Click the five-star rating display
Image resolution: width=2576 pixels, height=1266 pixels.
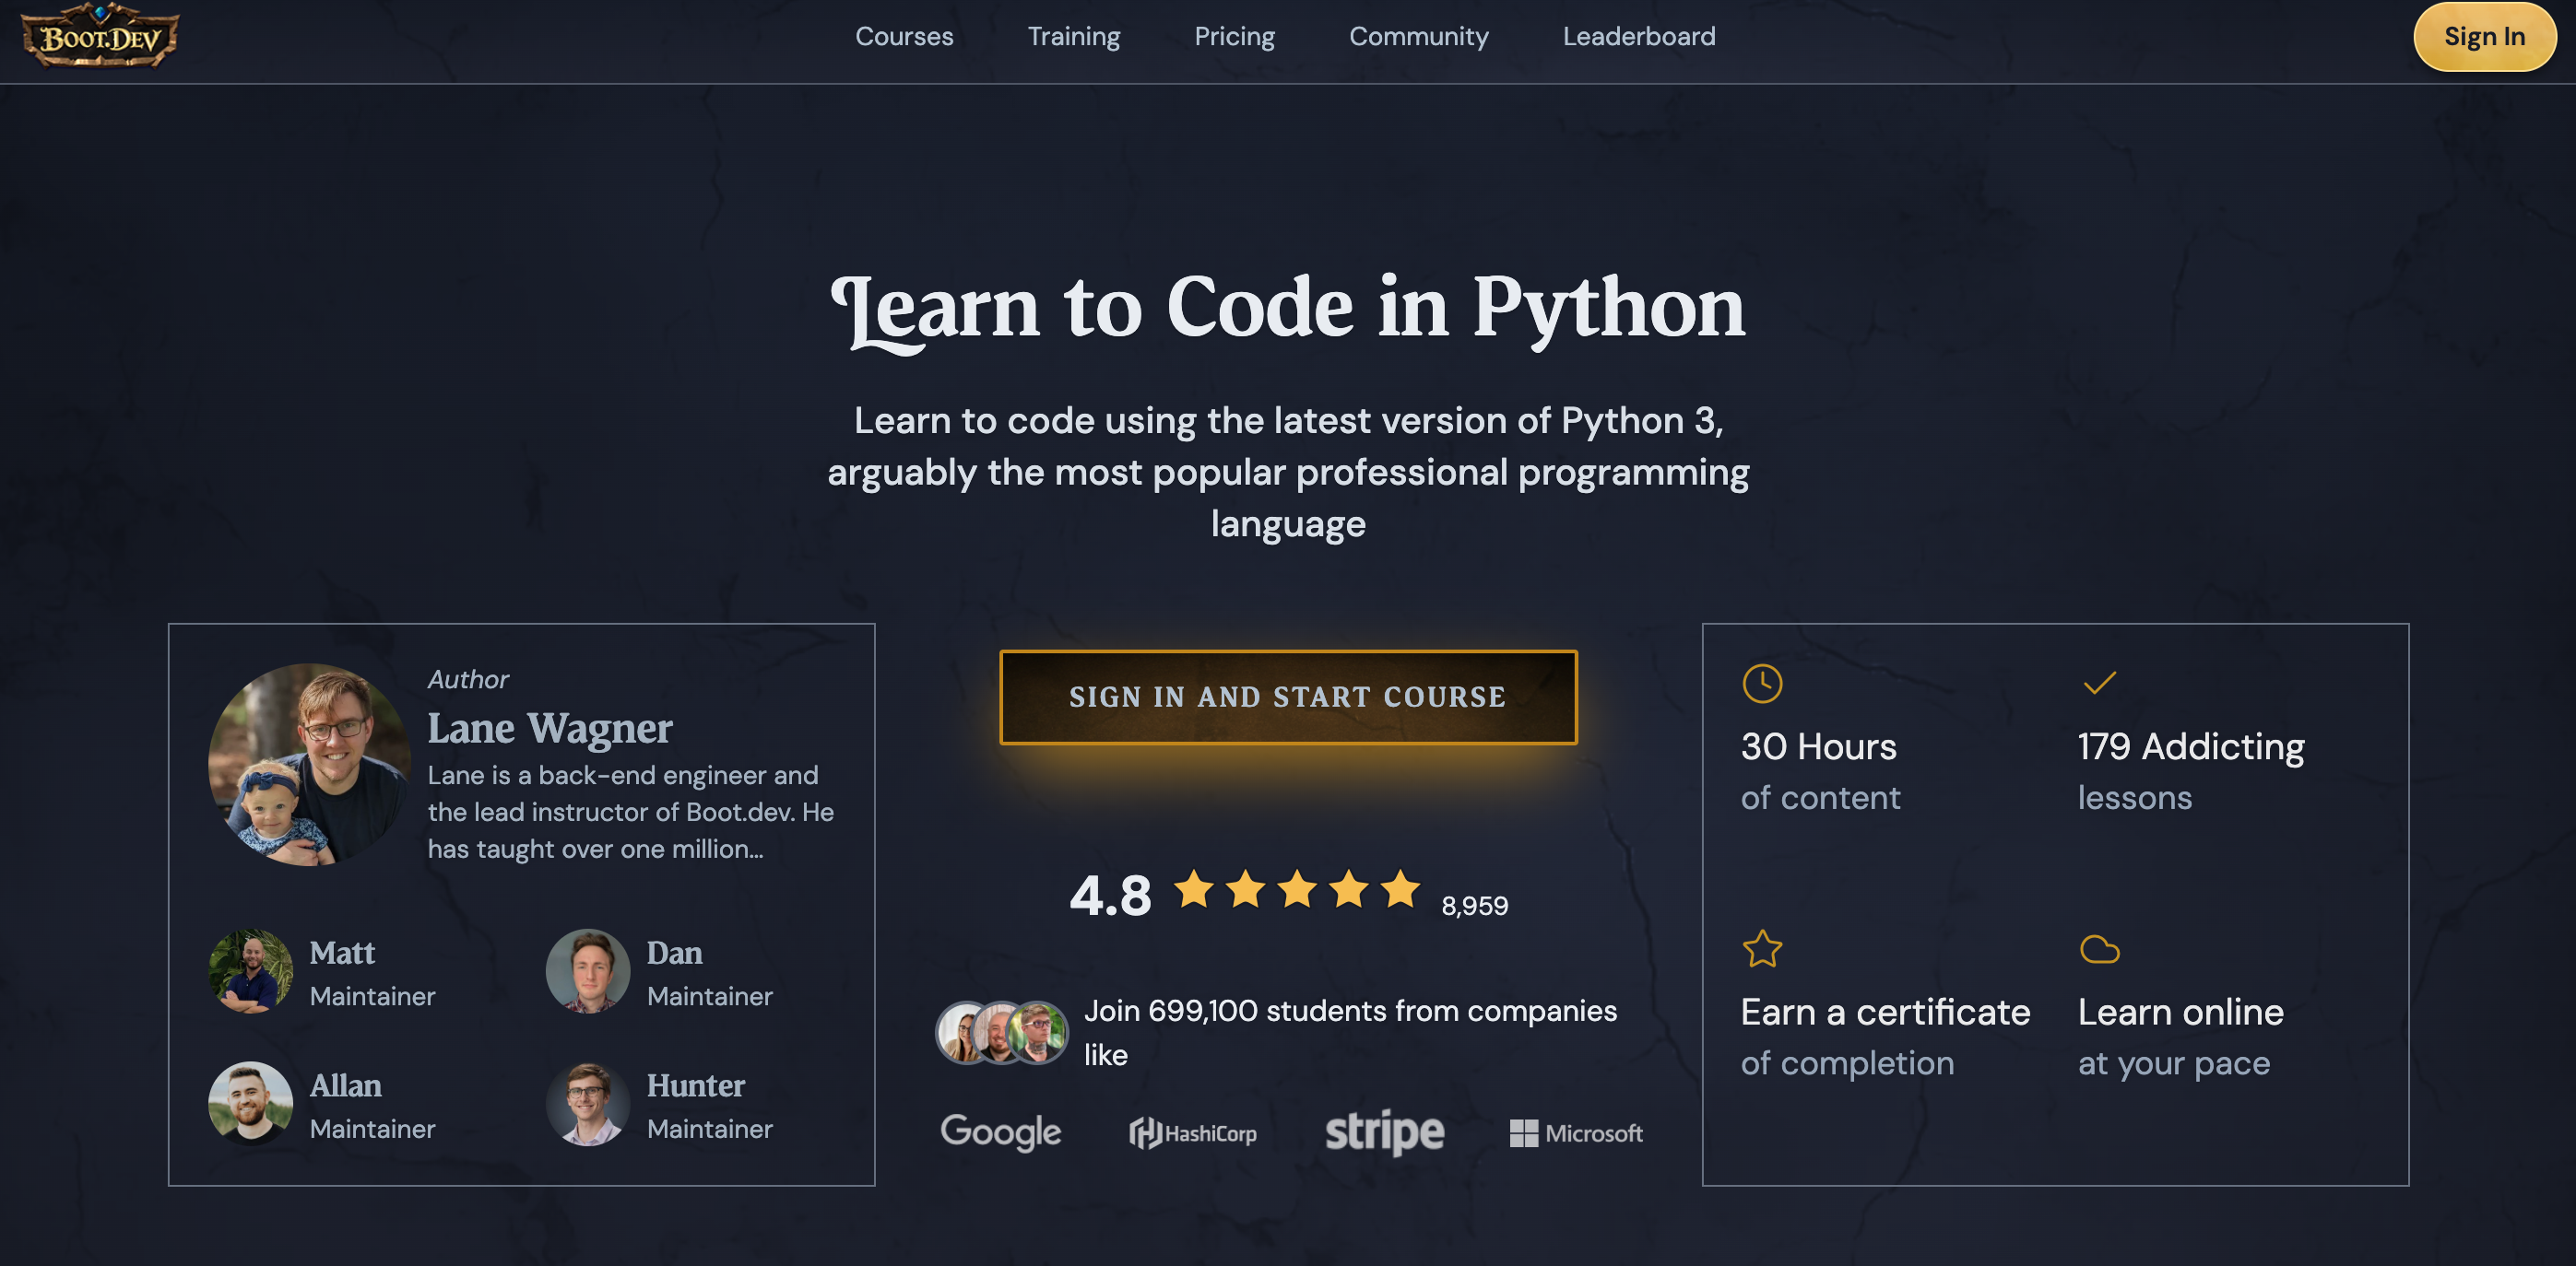pos(1297,889)
